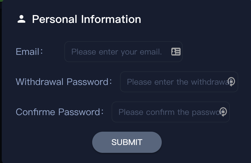251x163 pixels.
Task: Click lock icon in Withdrawal Password field
Action: click(x=231, y=82)
